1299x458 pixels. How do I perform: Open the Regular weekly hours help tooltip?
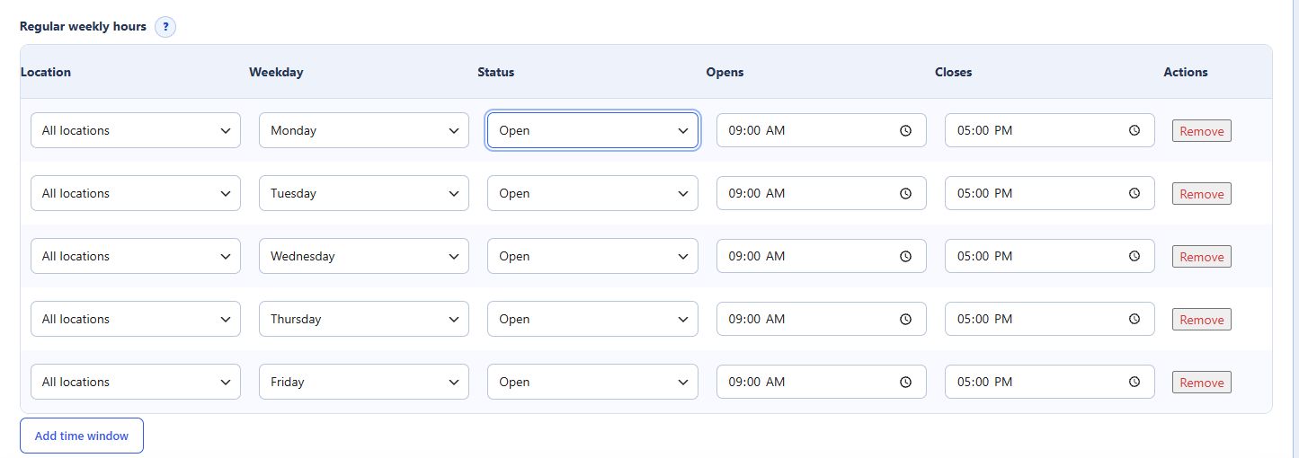[165, 27]
